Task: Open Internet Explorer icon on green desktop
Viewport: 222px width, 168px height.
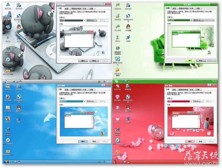Action: (117, 48)
